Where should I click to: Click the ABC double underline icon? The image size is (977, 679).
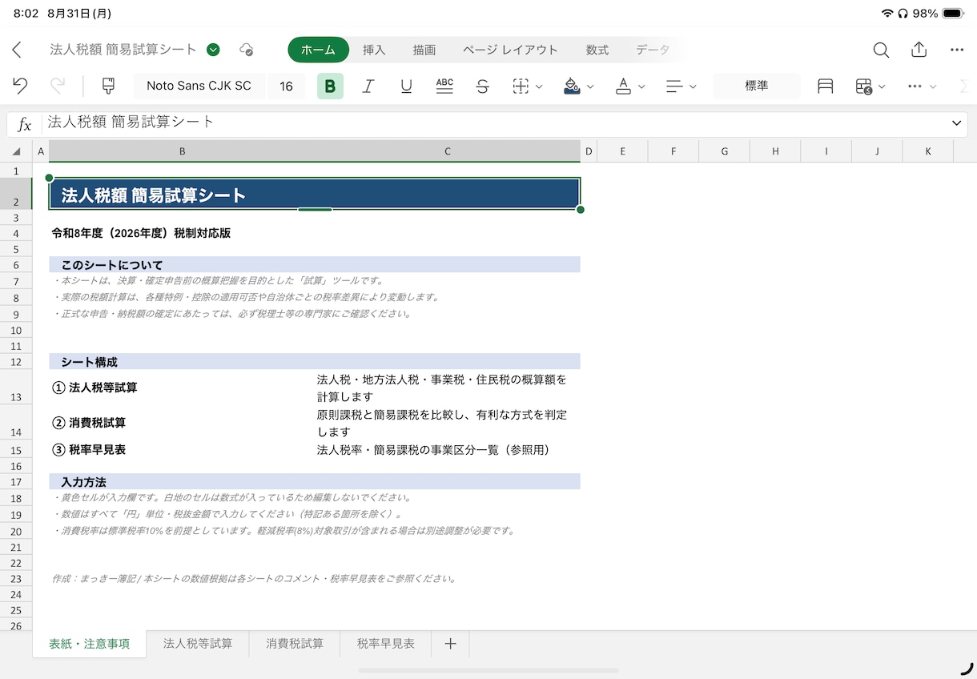444,86
